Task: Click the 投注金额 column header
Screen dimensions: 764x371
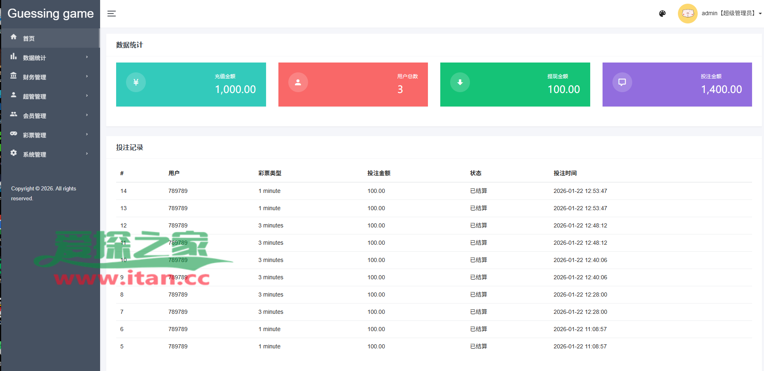Action: click(x=378, y=173)
